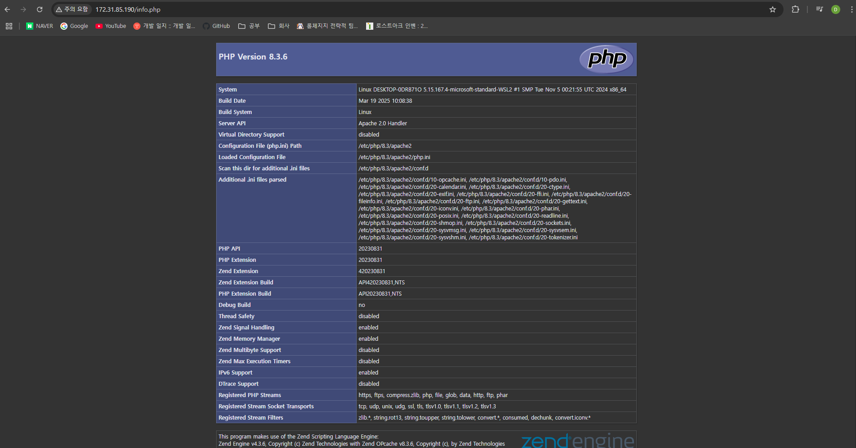Open the 개발 일지 bookmark
Viewport: 856px width, 448px height.
coord(164,26)
